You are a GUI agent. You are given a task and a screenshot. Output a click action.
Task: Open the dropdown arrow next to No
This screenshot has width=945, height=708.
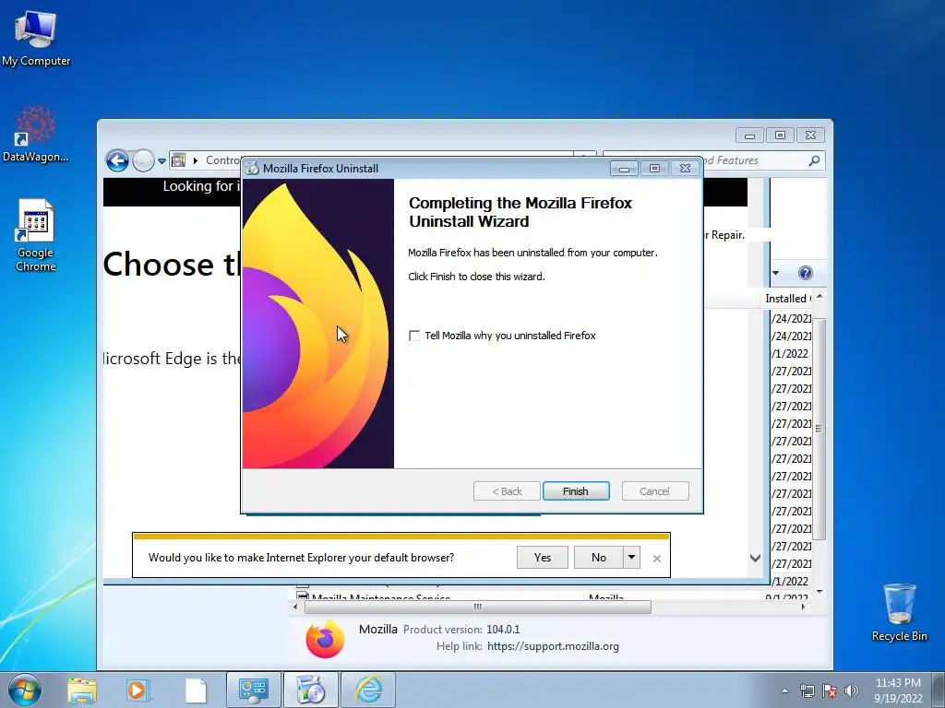[631, 558]
